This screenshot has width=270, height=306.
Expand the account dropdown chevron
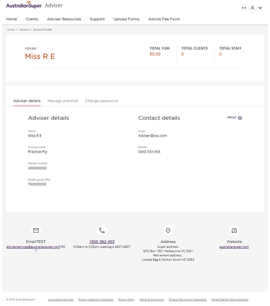tap(260, 8)
